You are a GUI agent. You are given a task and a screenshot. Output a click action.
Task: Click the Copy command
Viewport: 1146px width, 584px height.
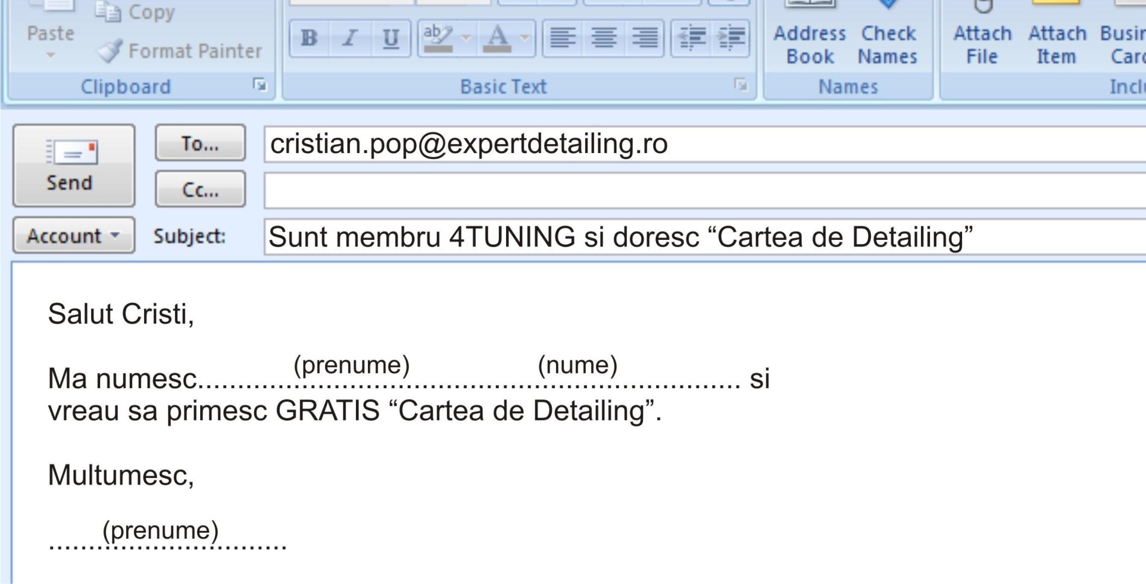tap(135, 12)
